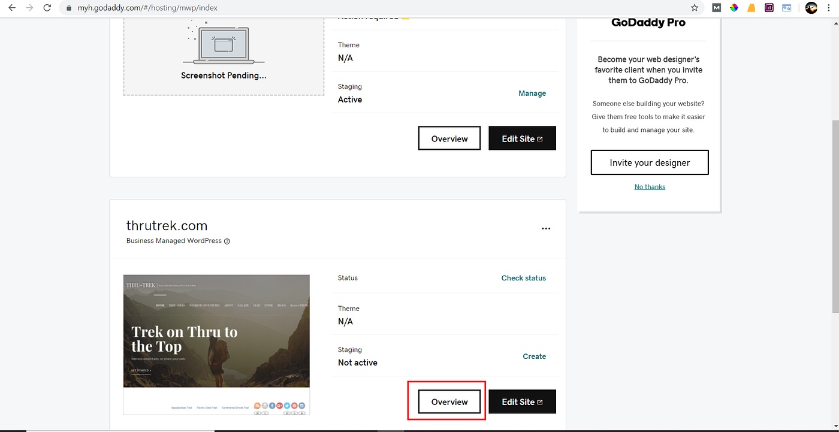Click the address bar URL
The image size is (839, 432).
[147, 8]
